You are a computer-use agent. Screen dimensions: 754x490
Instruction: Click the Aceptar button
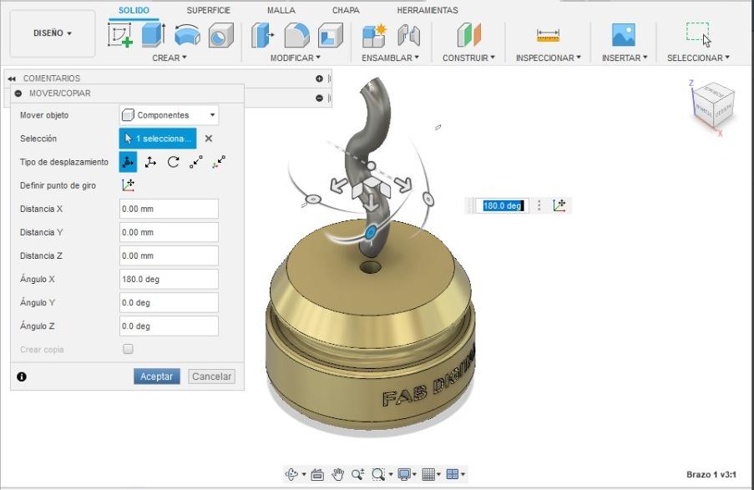tap(157, 376)
